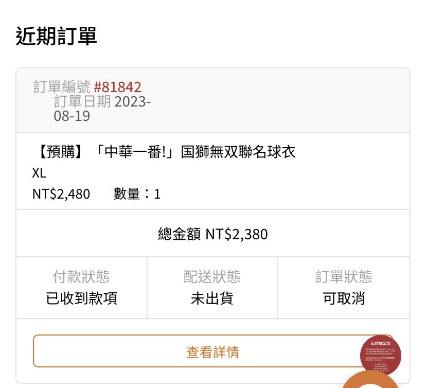The image size is (426, 388).
Task: Click the 配送狀態 label
Action: pyautogui.click(x=212, y=277)
